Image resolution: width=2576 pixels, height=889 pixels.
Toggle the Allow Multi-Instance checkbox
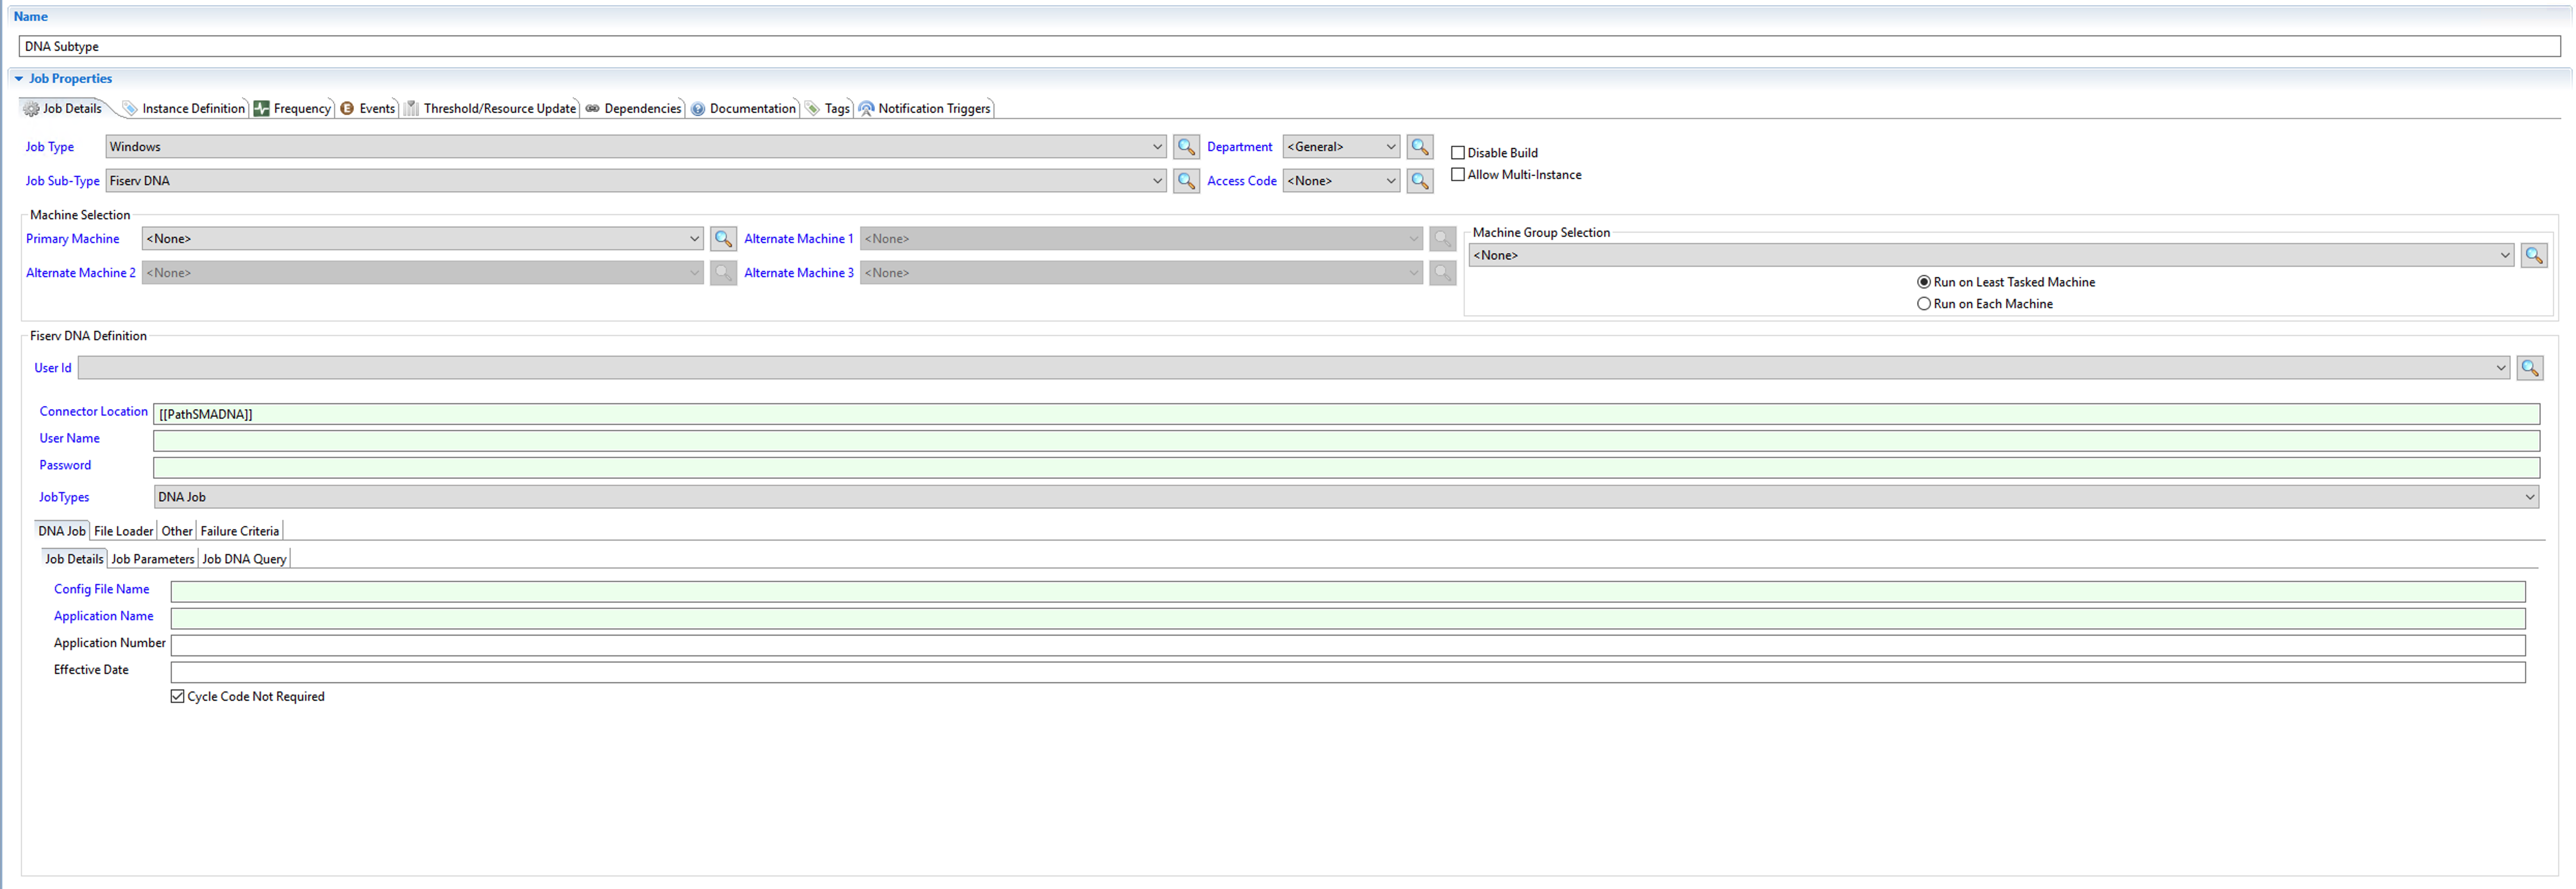click(1457, 175)
